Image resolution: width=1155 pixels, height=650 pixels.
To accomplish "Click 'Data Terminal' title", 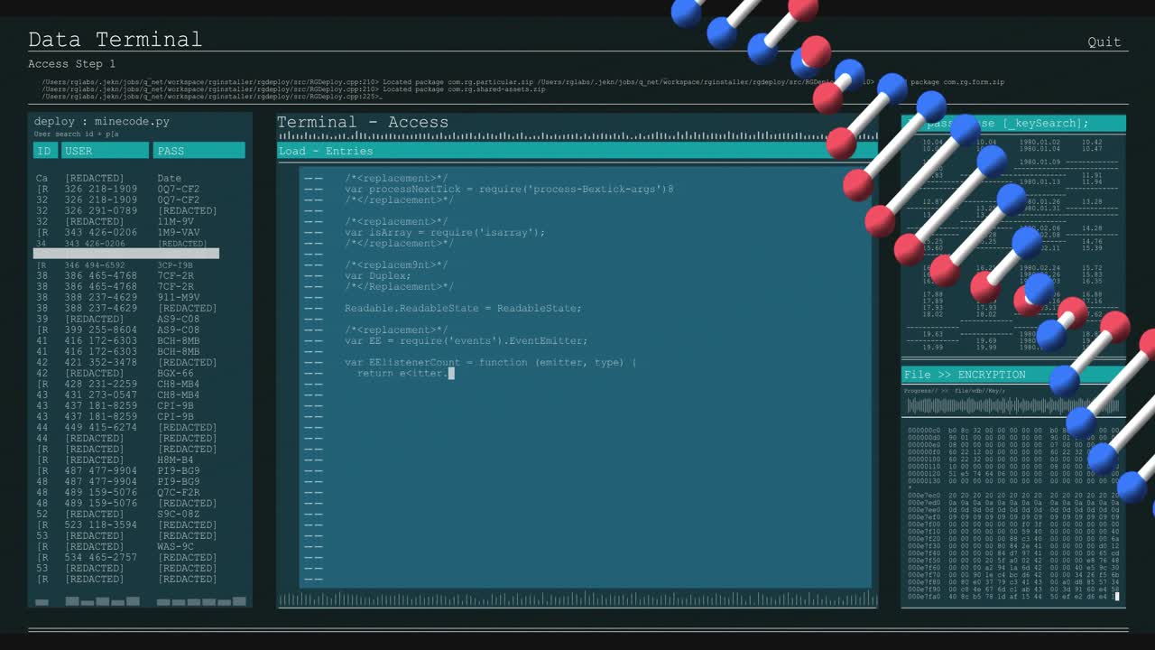I will [115, 40].
